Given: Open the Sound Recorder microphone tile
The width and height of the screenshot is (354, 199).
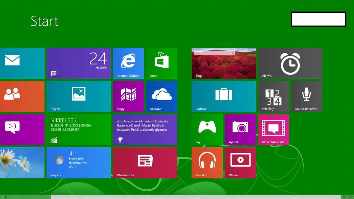Looking at the screenshot, I should coord(307,97).
